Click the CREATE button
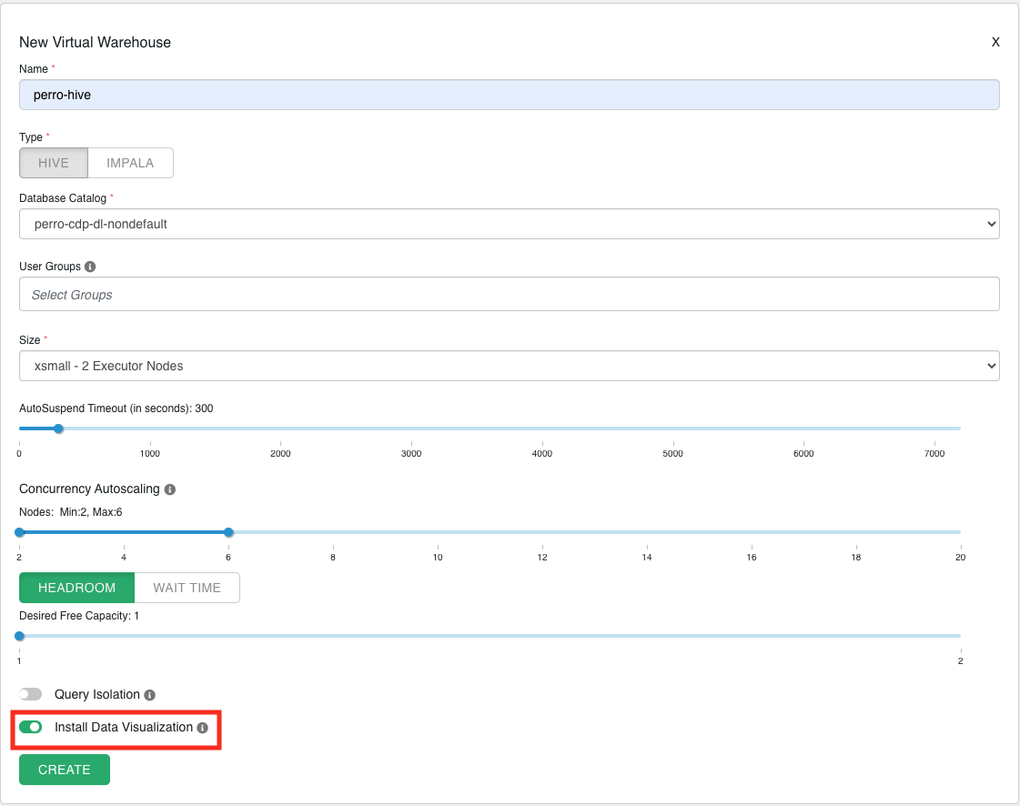The image size is (1020, 806). click(65, 770)
